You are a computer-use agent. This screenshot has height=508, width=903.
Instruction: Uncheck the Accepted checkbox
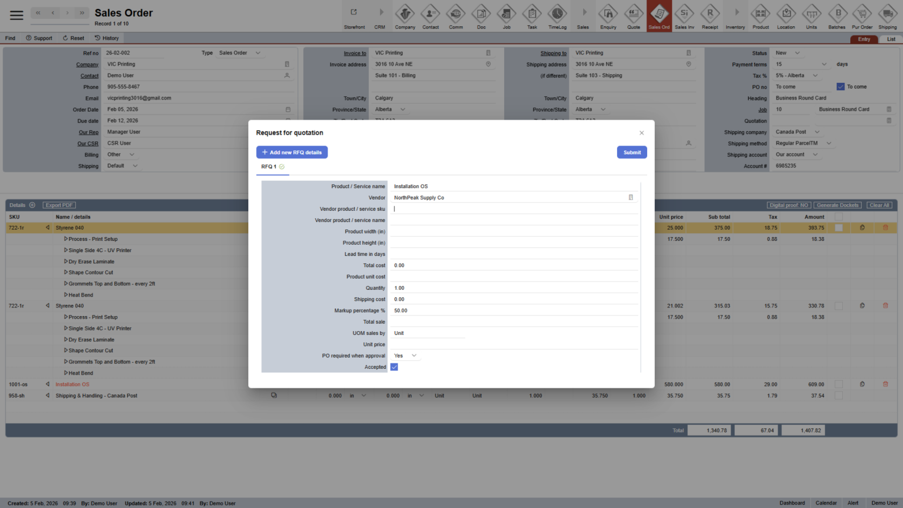click(x=394, y=367)
